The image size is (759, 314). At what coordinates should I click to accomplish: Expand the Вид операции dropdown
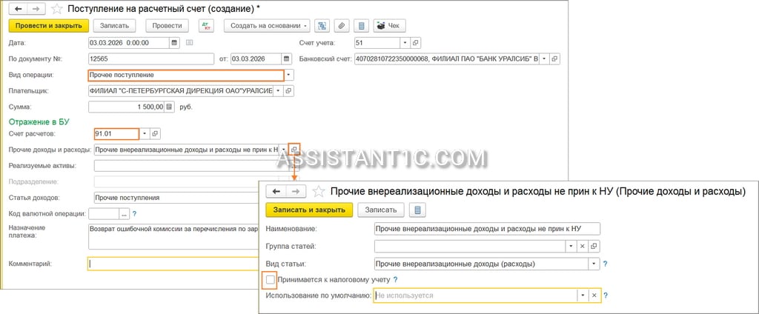[289, 75]
